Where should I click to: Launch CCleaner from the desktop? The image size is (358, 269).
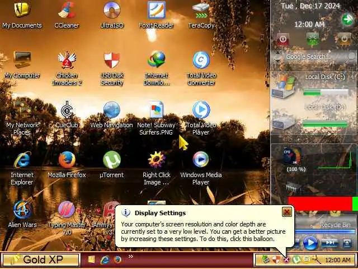point(67,15)
